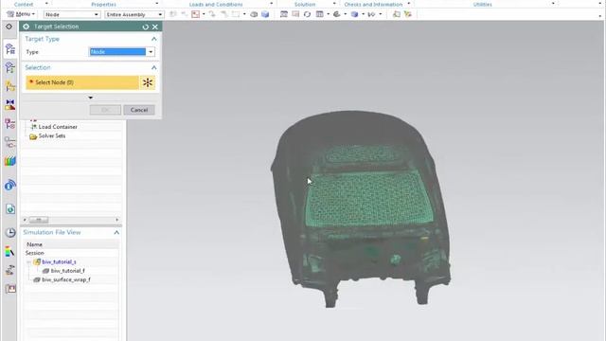Open the gray connection navigator tab in sidebar
Screen dimensions: 606x341
click(10, 143)
